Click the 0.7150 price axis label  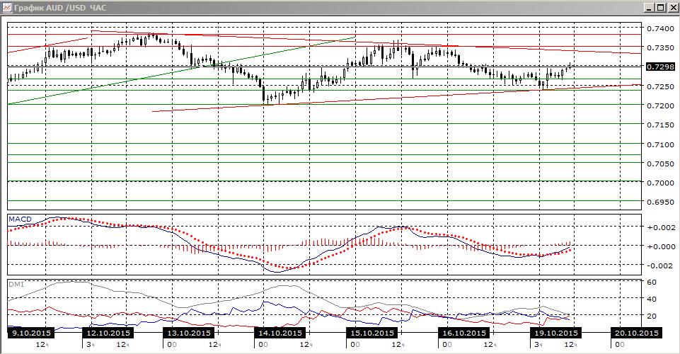click(x=660, y=125)
